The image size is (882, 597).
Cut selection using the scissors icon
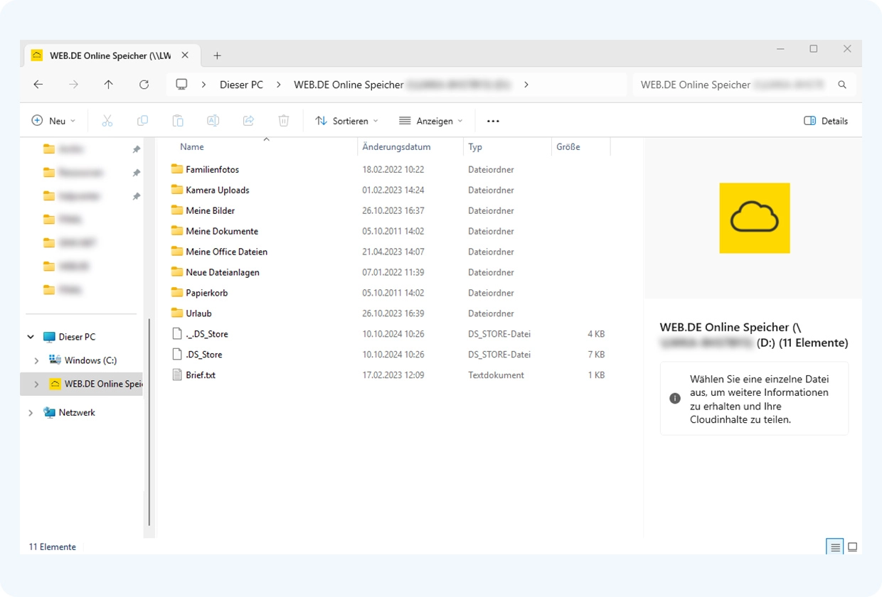point(107,120)
